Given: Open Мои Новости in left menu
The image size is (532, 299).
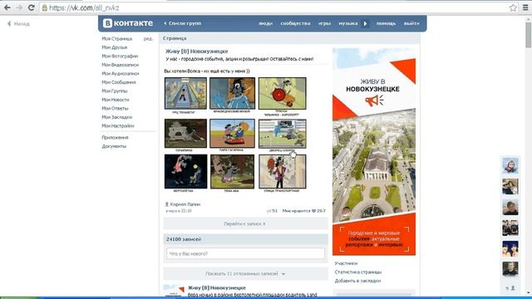Looking at the screenshot, I should 116,100.
